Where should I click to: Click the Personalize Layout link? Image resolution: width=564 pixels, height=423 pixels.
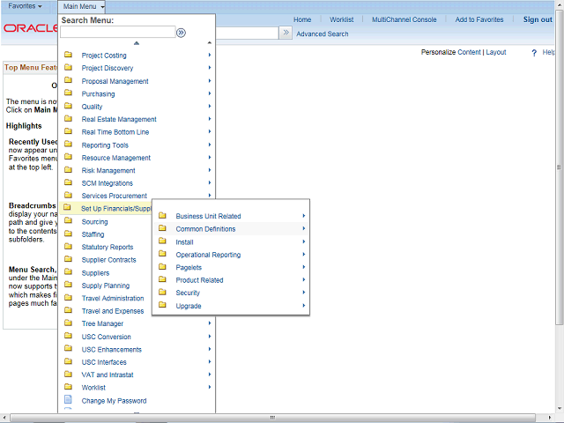point(496,52)
